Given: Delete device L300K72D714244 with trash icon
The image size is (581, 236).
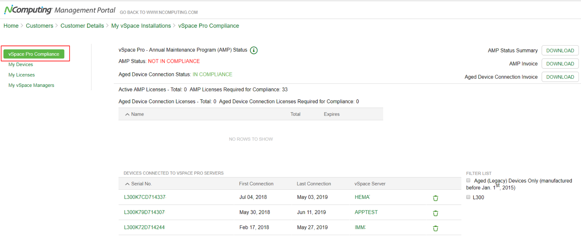Looking at the screenshot, I should coord(435,229).
